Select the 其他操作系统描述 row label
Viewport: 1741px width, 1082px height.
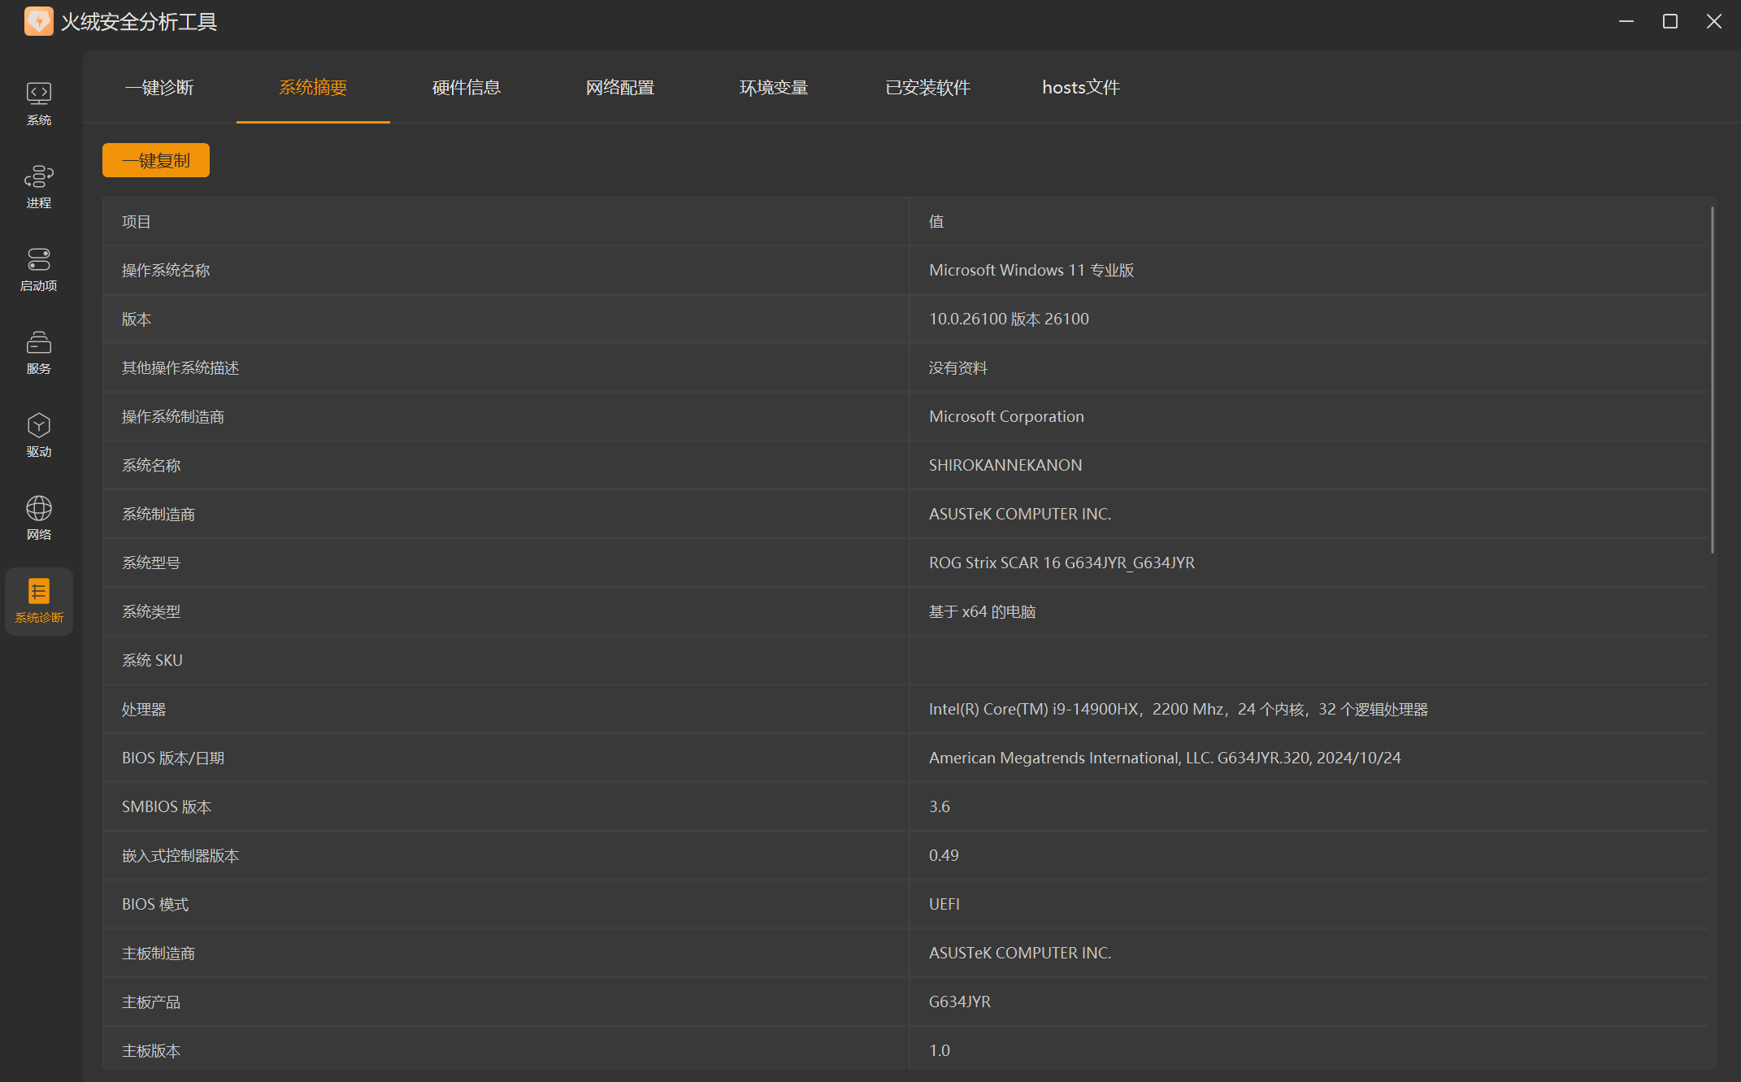tap(180, 367)
